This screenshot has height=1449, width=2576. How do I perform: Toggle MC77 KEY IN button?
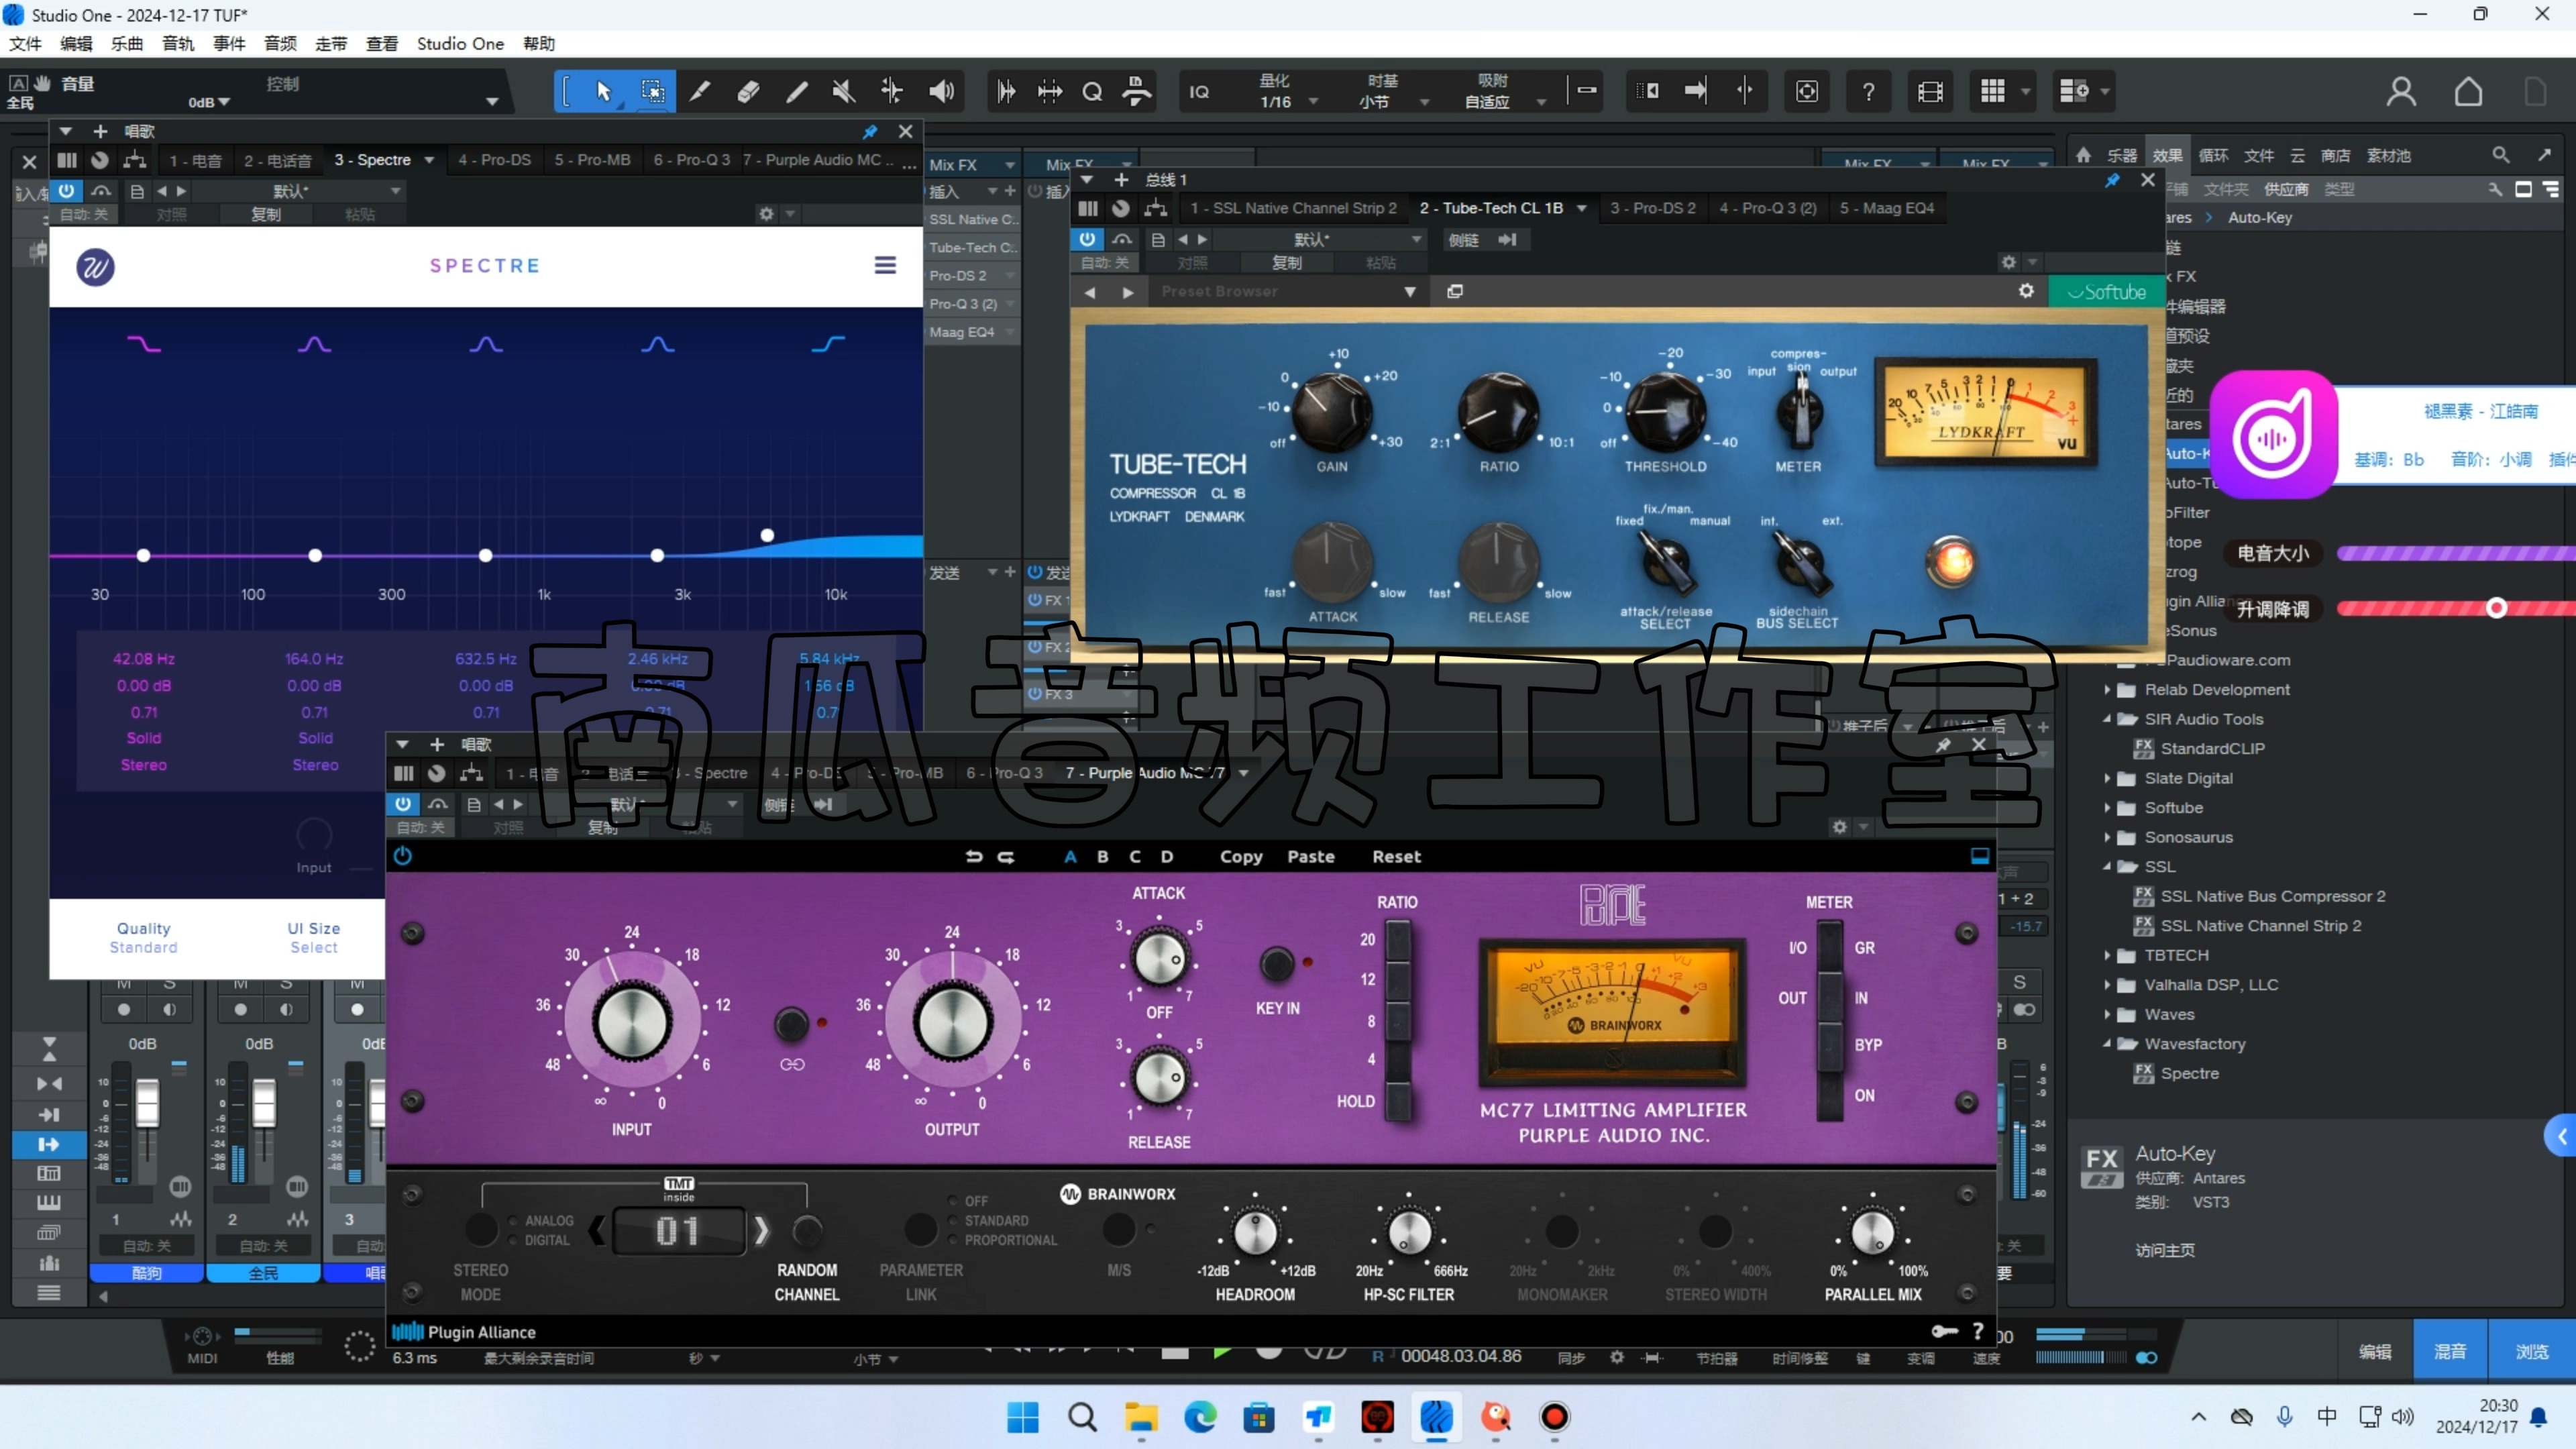(1276, 964)
